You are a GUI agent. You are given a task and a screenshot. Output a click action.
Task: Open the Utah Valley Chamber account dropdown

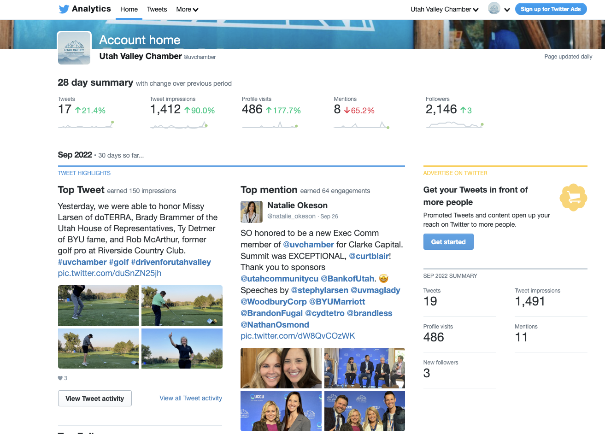[445, 9]
